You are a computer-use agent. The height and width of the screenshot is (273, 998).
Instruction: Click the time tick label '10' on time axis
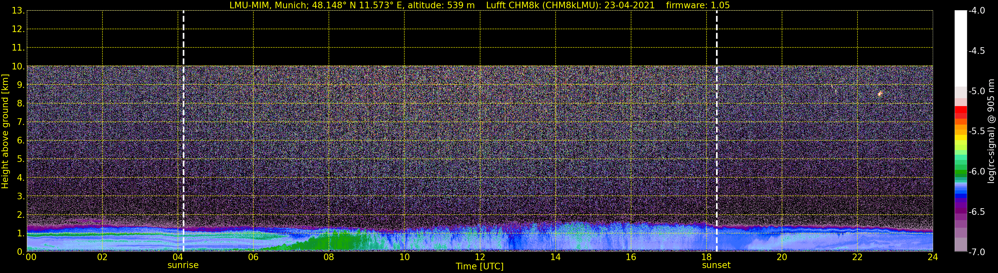[x=404, y=257]
